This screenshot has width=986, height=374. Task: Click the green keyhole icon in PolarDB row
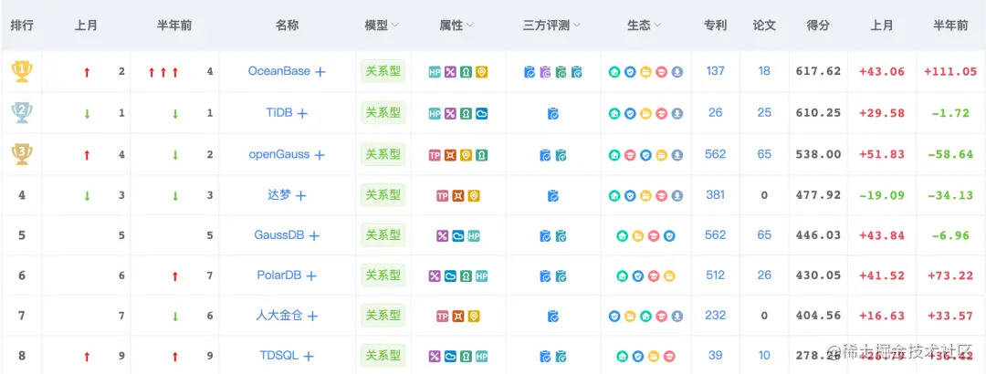(x=466, y=276)
